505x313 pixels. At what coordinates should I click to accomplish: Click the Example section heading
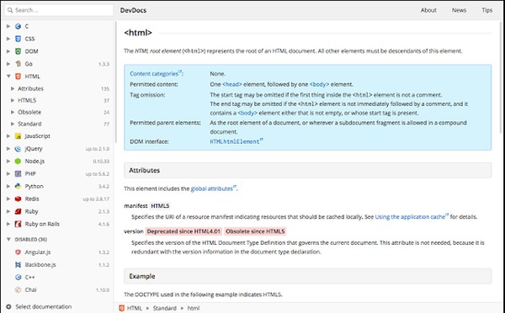tap(307, 276)
